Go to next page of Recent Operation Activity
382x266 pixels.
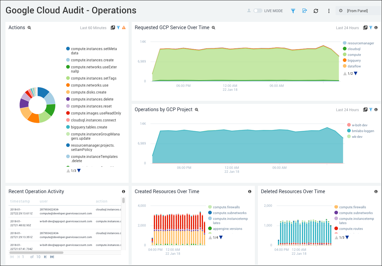coord(46,257)
